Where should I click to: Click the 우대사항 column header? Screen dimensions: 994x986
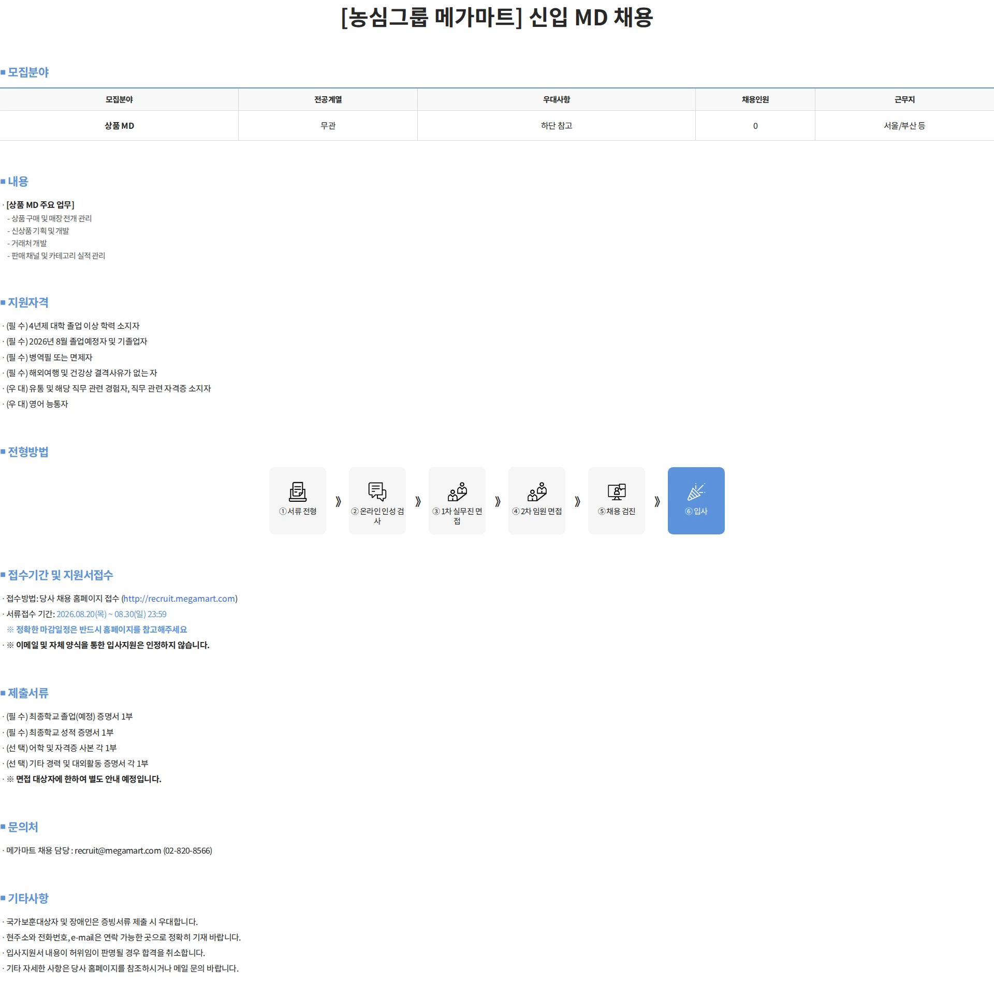click(x=556, y=99)
